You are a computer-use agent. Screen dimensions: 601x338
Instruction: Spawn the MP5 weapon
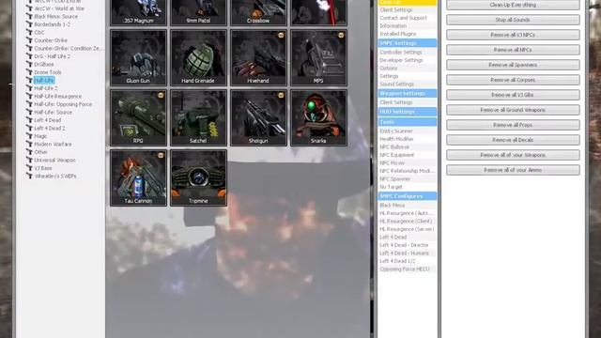click(x=319, y=57)
